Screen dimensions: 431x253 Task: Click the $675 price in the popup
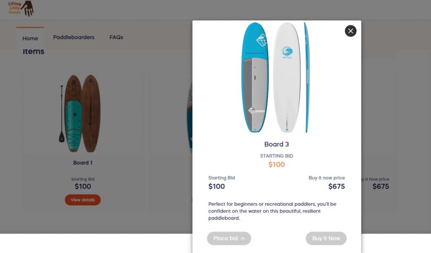(336, 186)
